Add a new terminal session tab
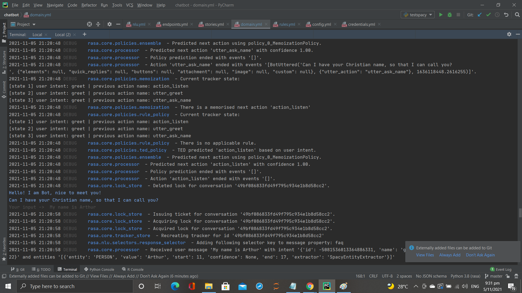This screenshot has width=522, height=293. pyautogui.click(x=85, y=34)
